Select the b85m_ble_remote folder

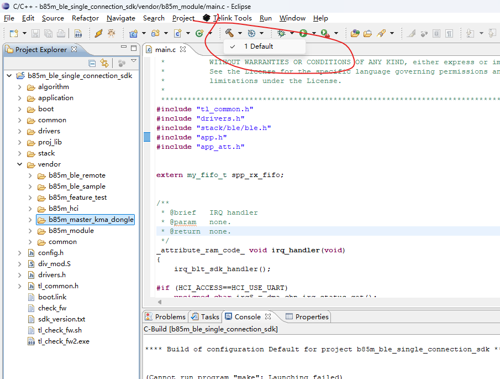click(x=77, y=175)
